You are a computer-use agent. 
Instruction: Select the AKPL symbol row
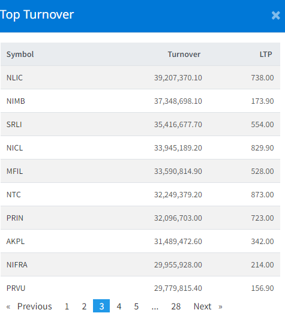[x=140, y=242]
